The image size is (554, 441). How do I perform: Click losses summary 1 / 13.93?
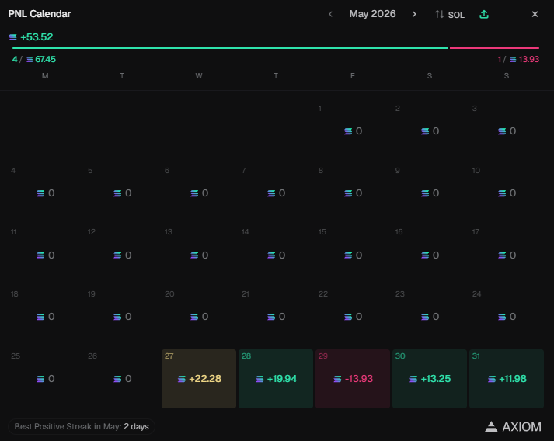coord(518,59)
